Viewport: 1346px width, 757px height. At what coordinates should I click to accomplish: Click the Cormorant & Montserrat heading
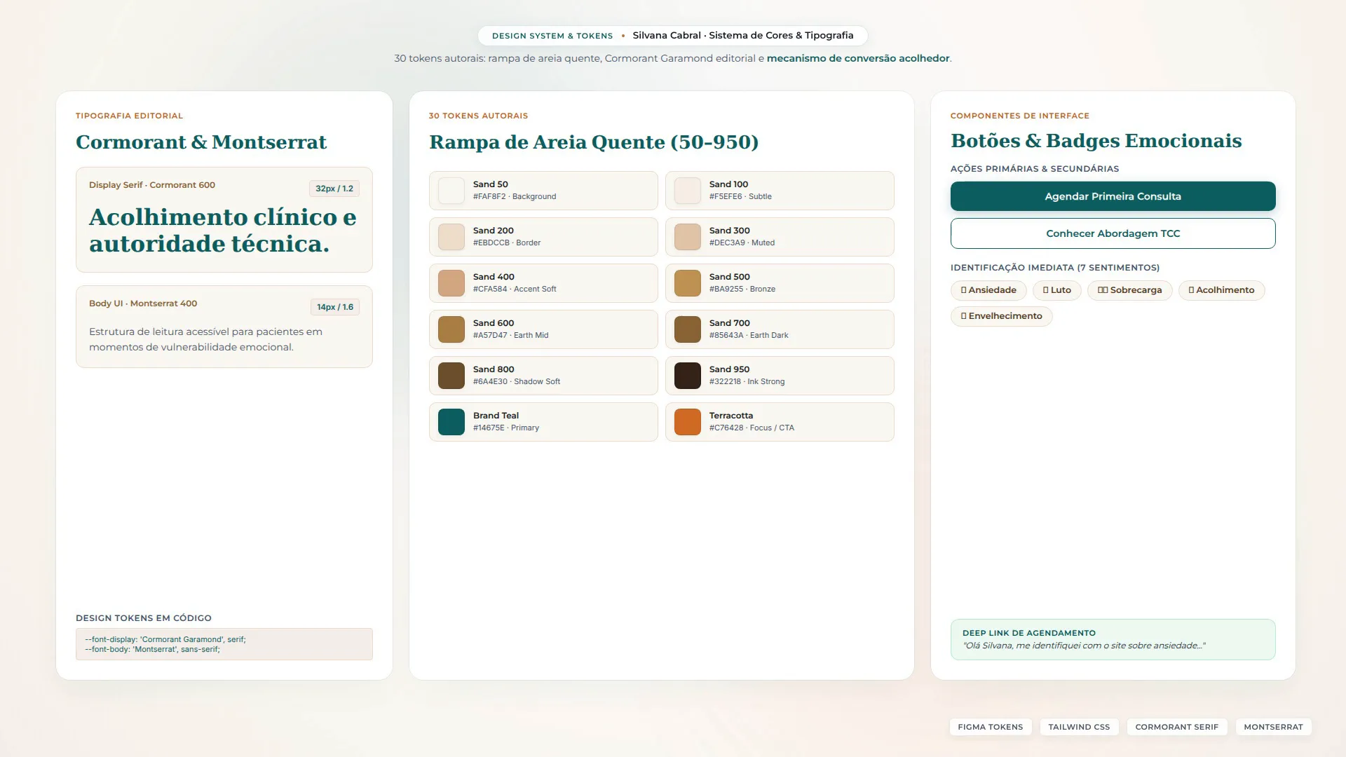pos(201,142)
